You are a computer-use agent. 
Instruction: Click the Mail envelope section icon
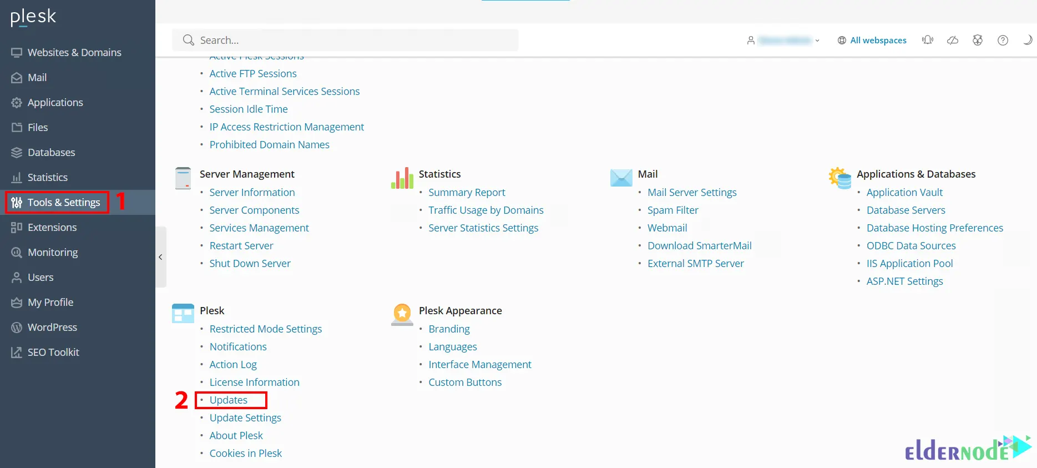click(621, 178)
